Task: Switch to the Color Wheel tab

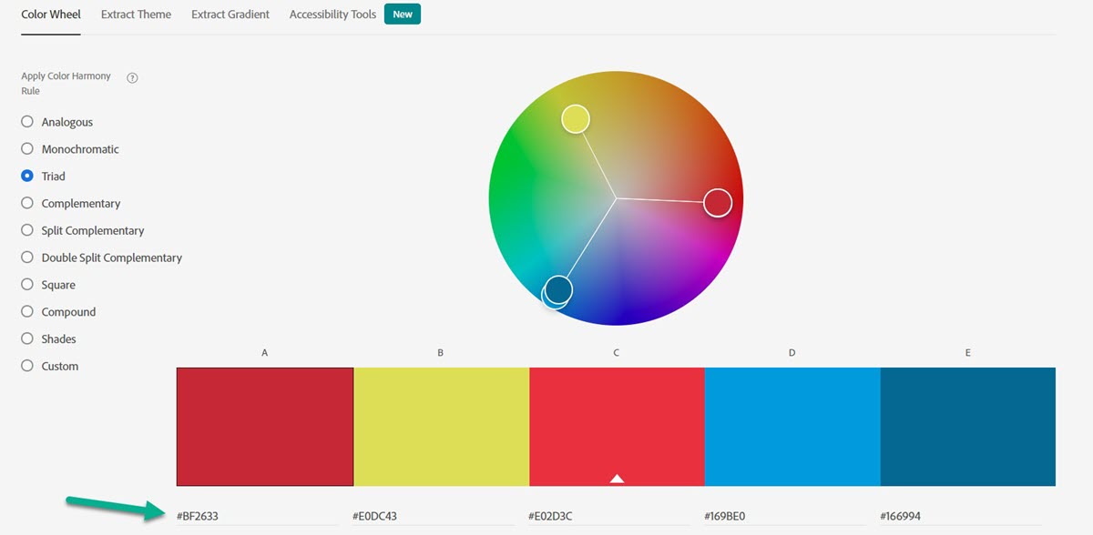Action: (x=51, y=15)
